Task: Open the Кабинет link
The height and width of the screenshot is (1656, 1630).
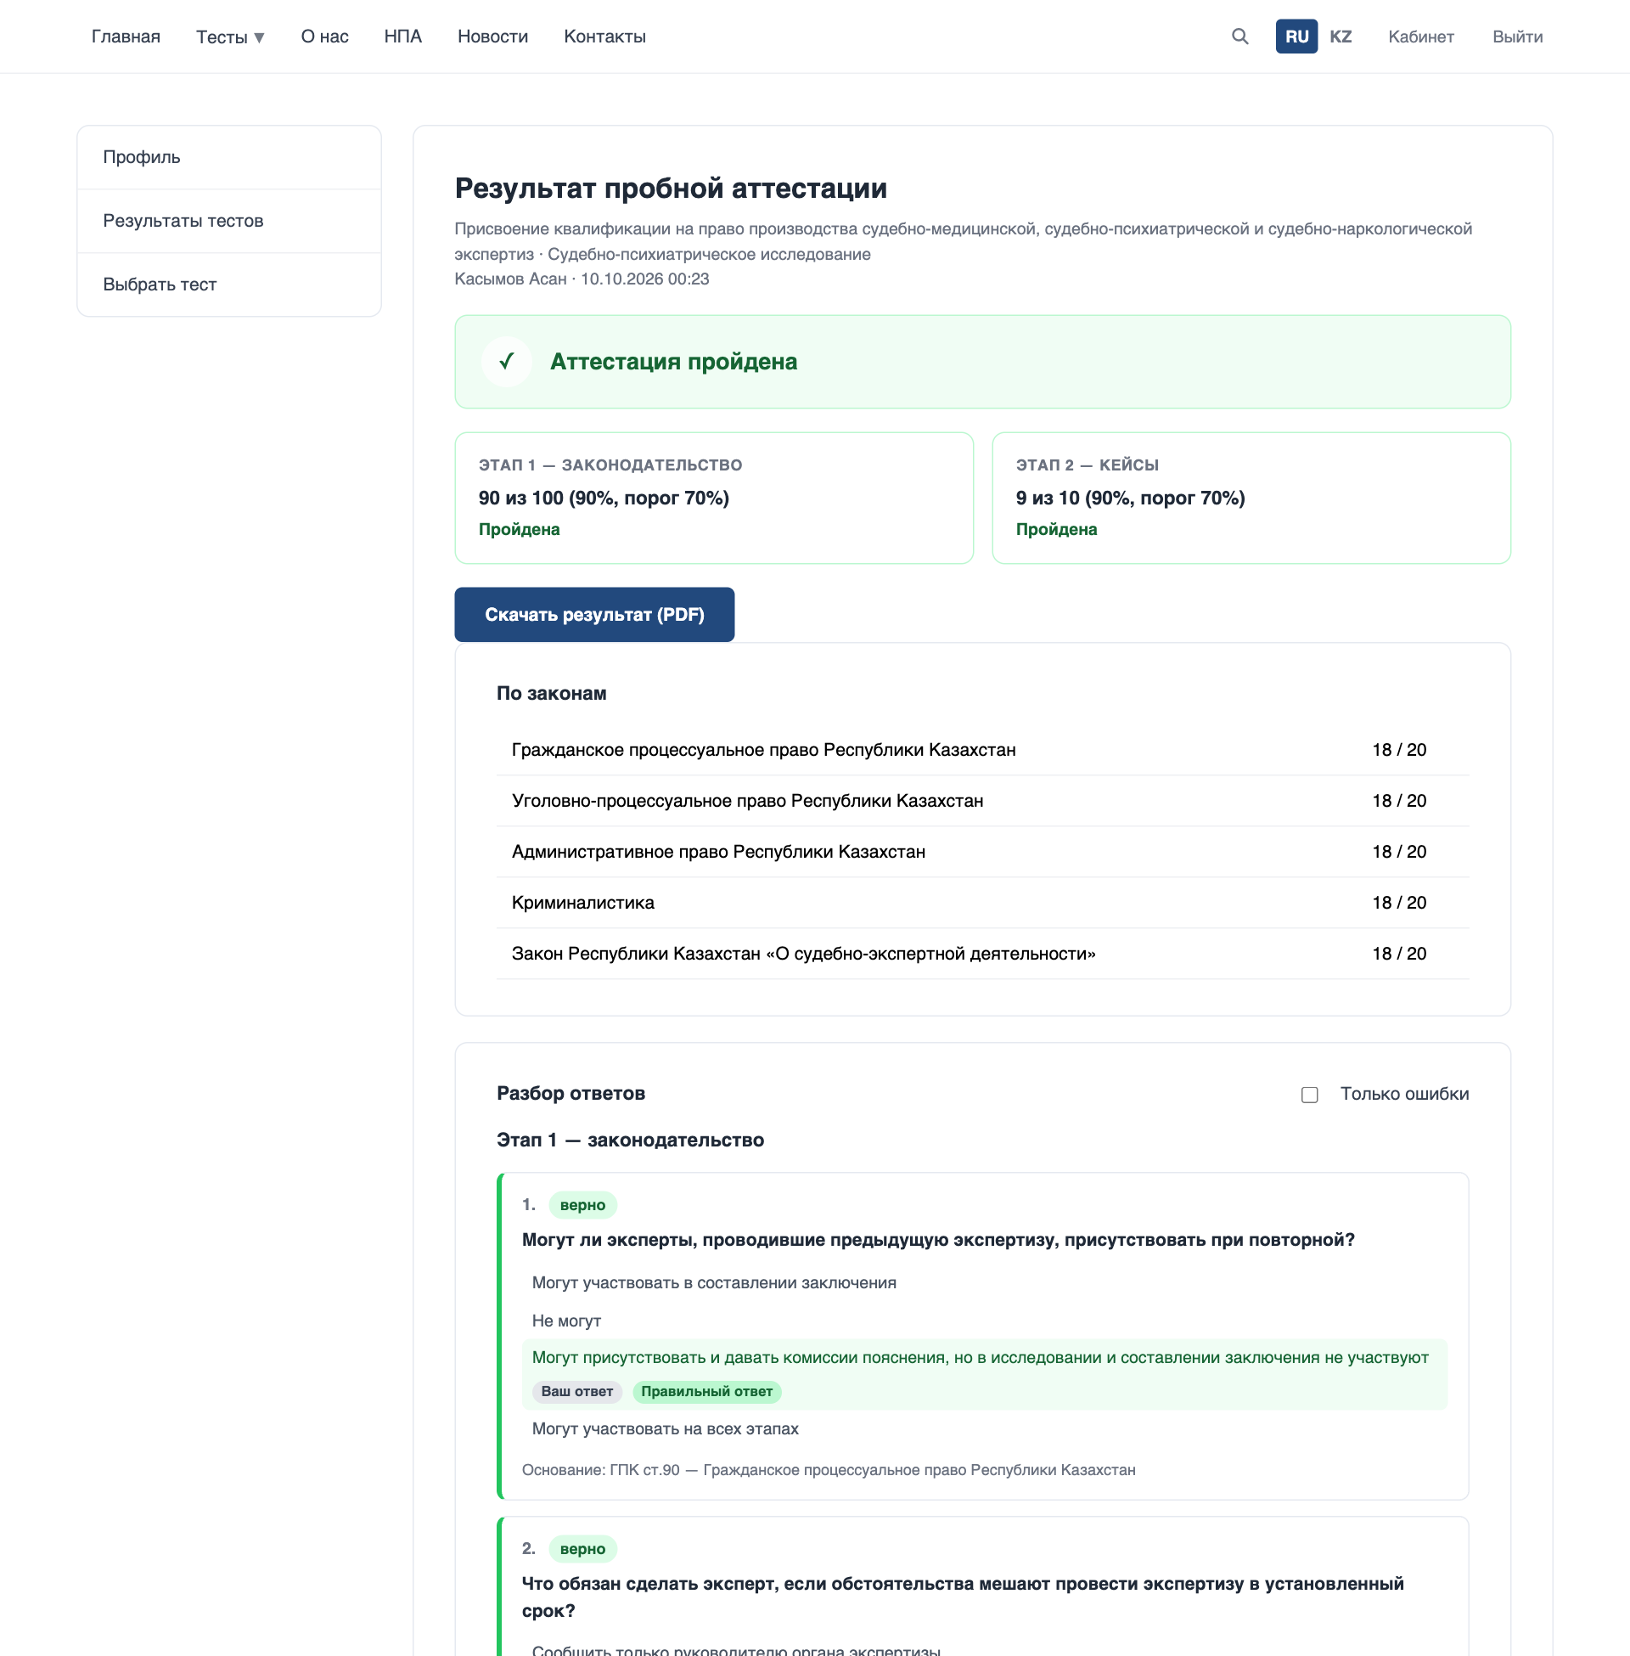Action: [1420, 37]
